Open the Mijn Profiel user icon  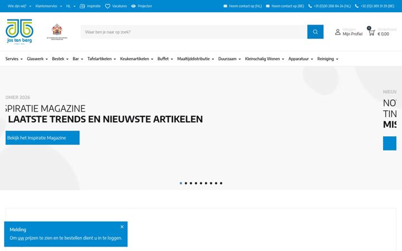pos(338,32)
